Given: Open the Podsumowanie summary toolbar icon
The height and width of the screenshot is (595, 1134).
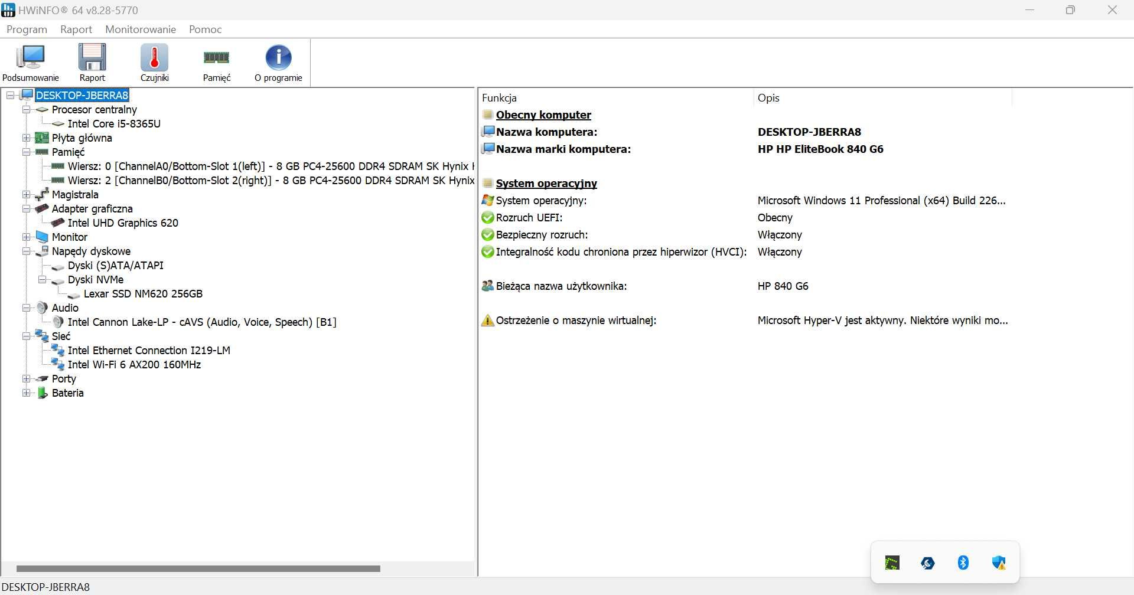Looking at the screenshot, I should click(x=31, y=57).
